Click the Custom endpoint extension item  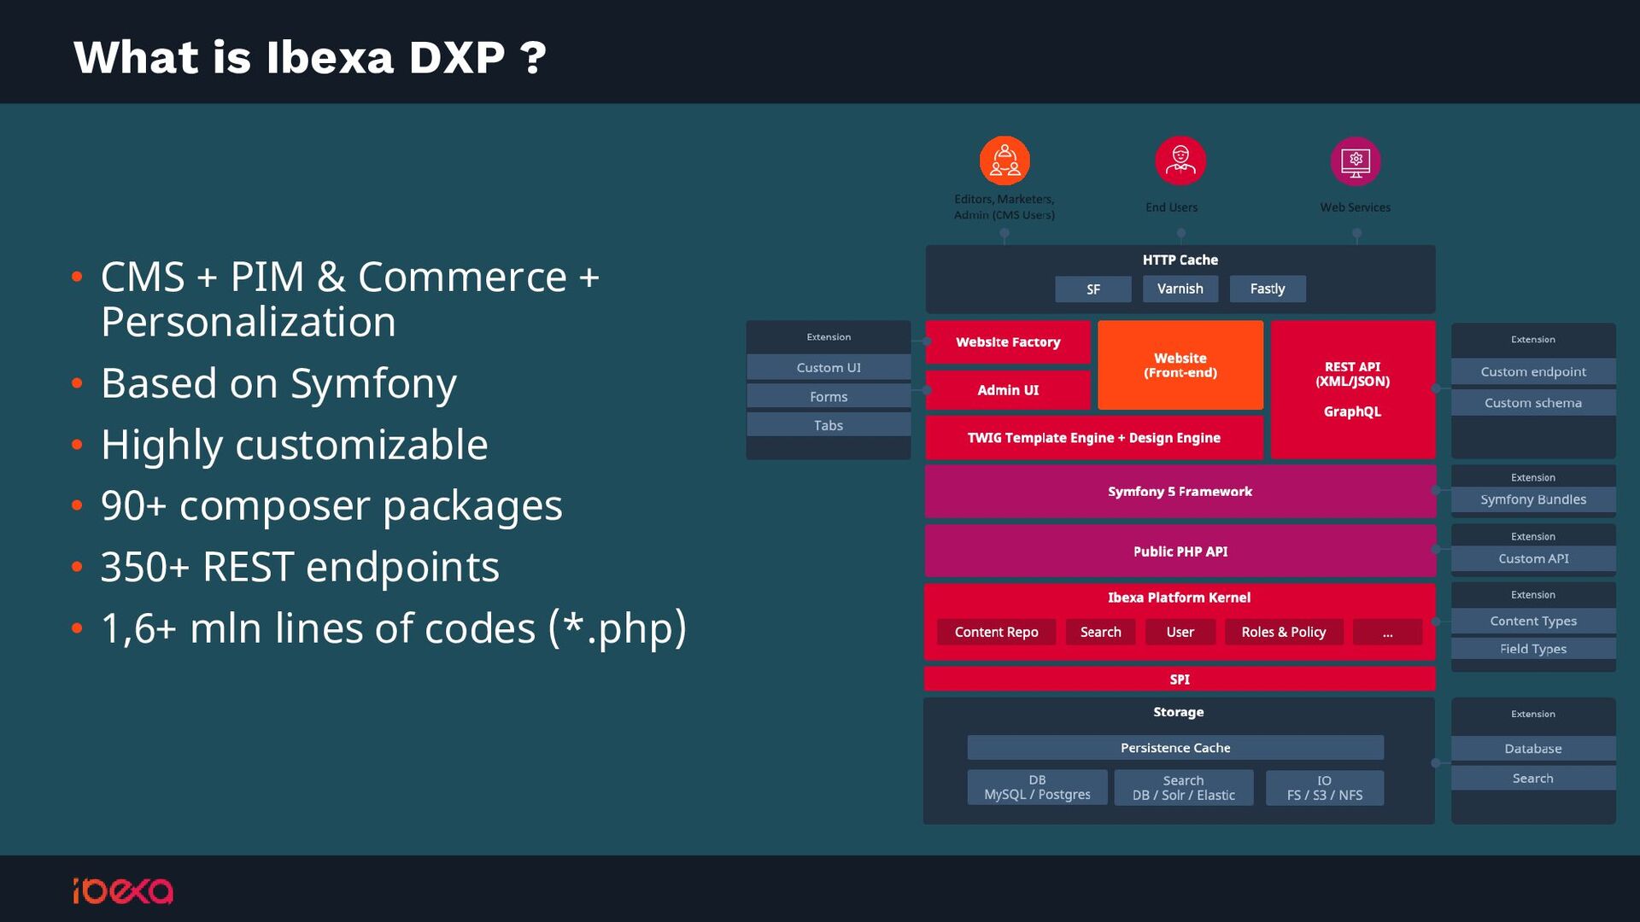(1533, 371)
